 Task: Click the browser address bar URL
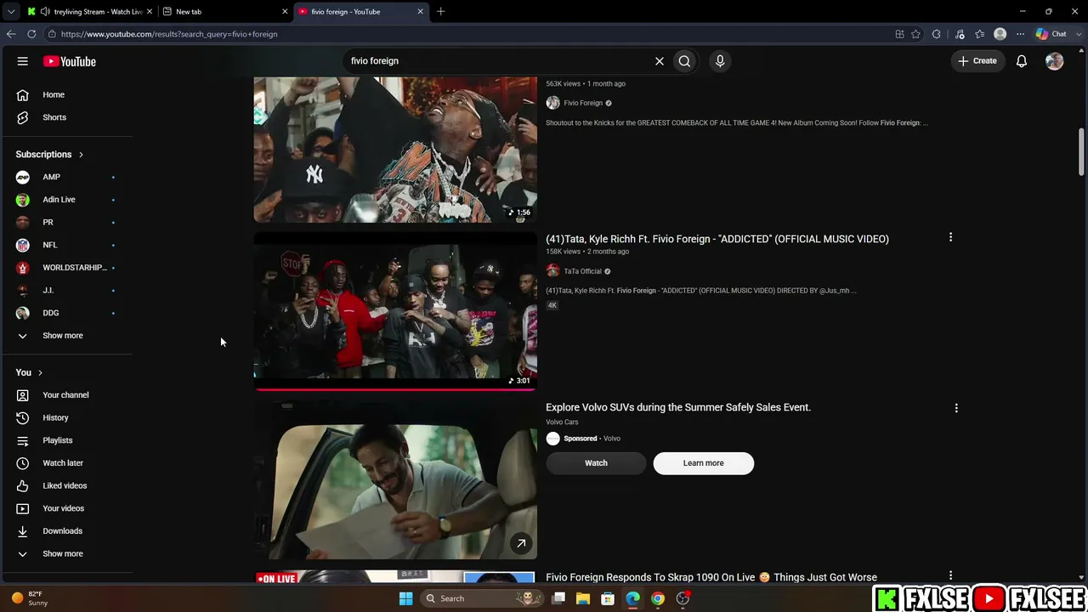[x=169, y=34]
